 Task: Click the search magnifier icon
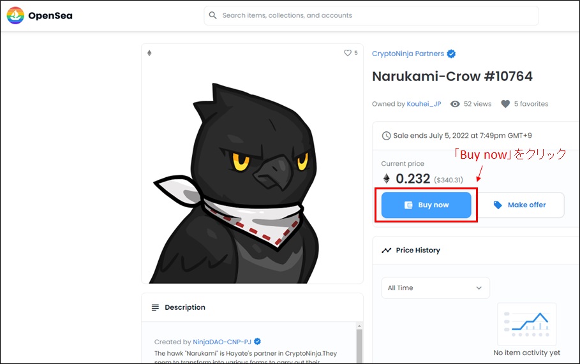(x=213, y=15)
